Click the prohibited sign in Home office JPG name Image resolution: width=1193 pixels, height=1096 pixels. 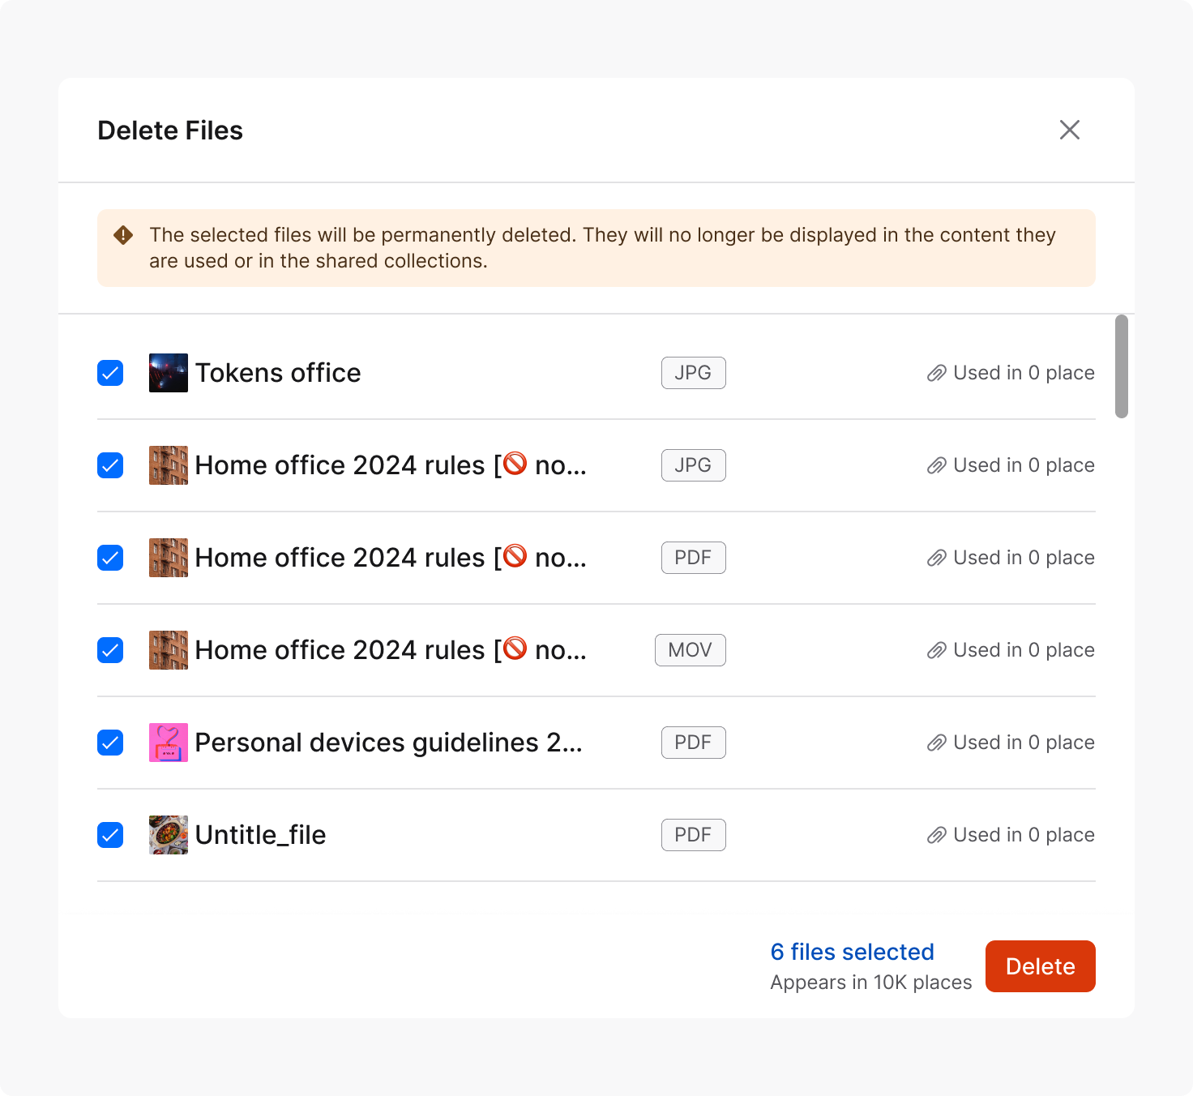(515, 464)
